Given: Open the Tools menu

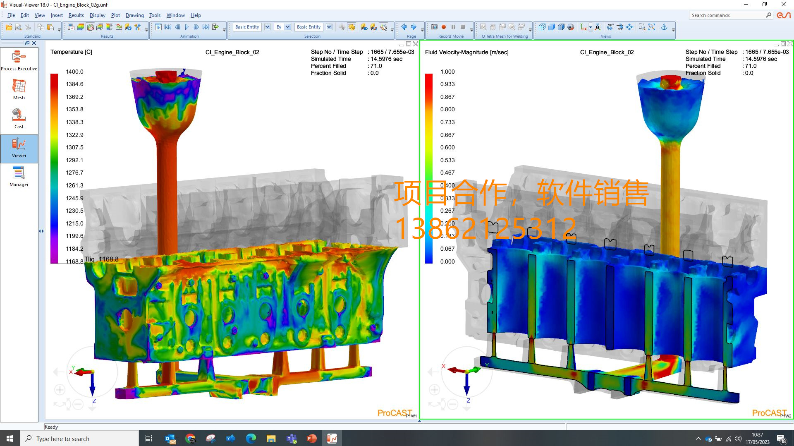Looking at the screenshot, I should click(x=155, y=15).
